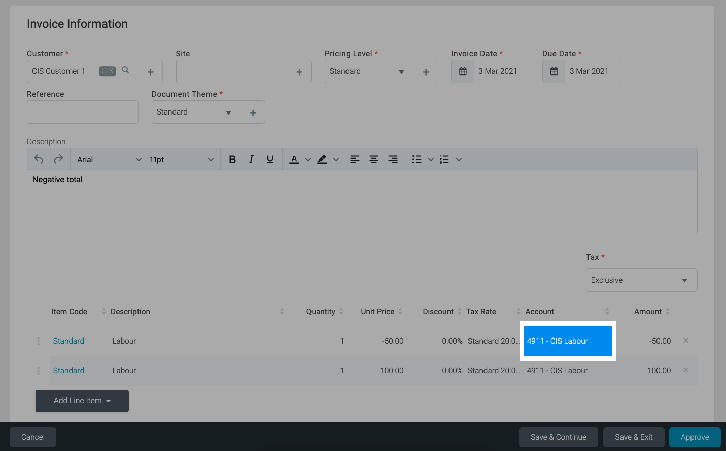Viewport: 726px width, 451px height.
Task: Redo edit in description editor
Action: (58, 159)
